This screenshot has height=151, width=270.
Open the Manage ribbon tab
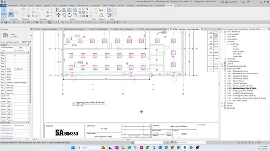[112, 5]
